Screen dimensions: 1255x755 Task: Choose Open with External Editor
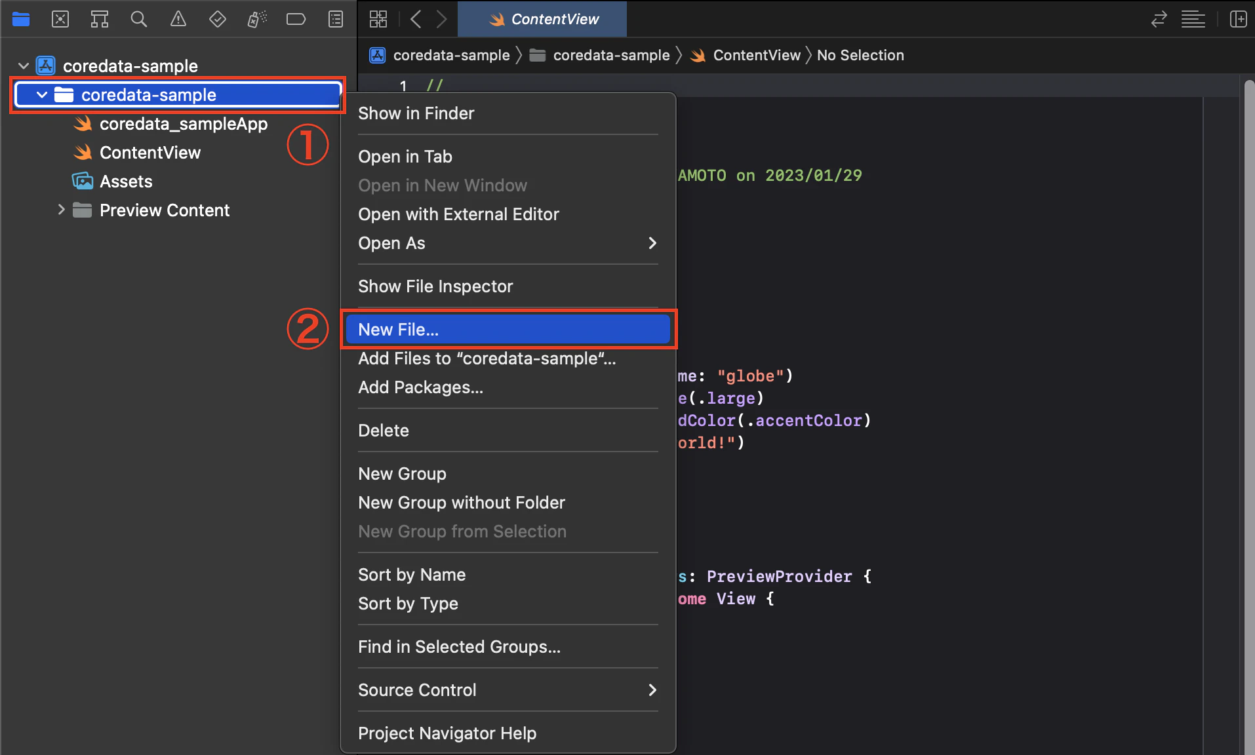click(508, 214)
